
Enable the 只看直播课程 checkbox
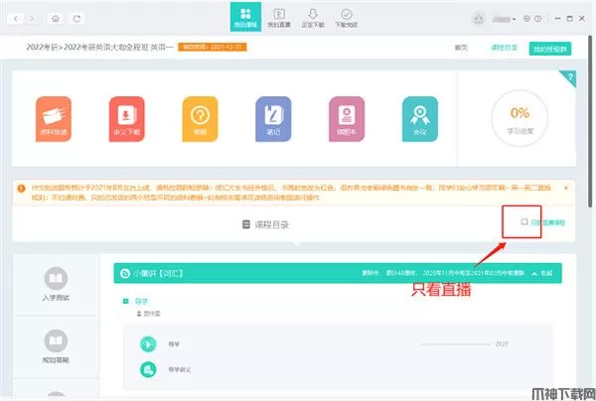pyautogui.click(x=524, y=221)
